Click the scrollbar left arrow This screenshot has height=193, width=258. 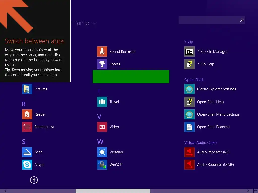pos(6,191)
